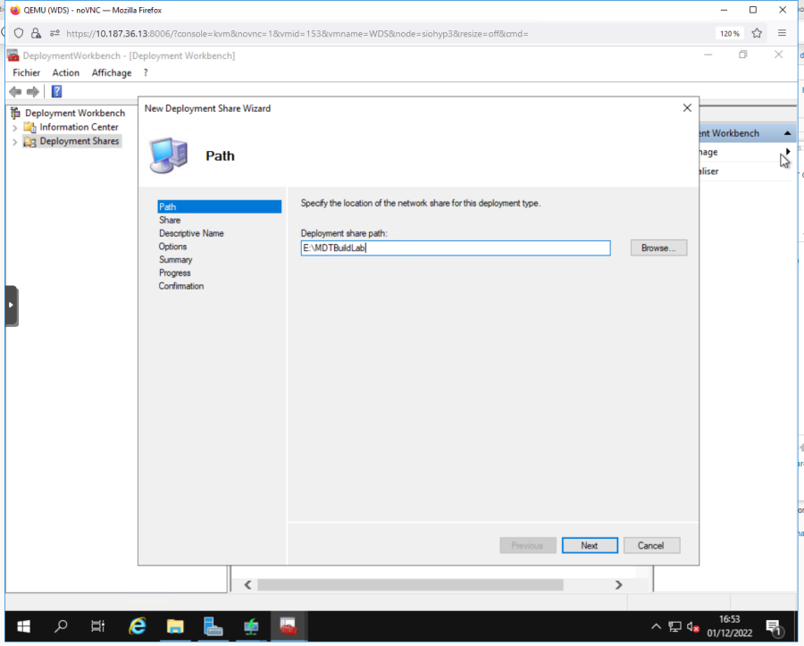Open the Affichage submenu arrow in Actions pane
The height and width of the screenshot is (646, 804).
pos(788,151)
